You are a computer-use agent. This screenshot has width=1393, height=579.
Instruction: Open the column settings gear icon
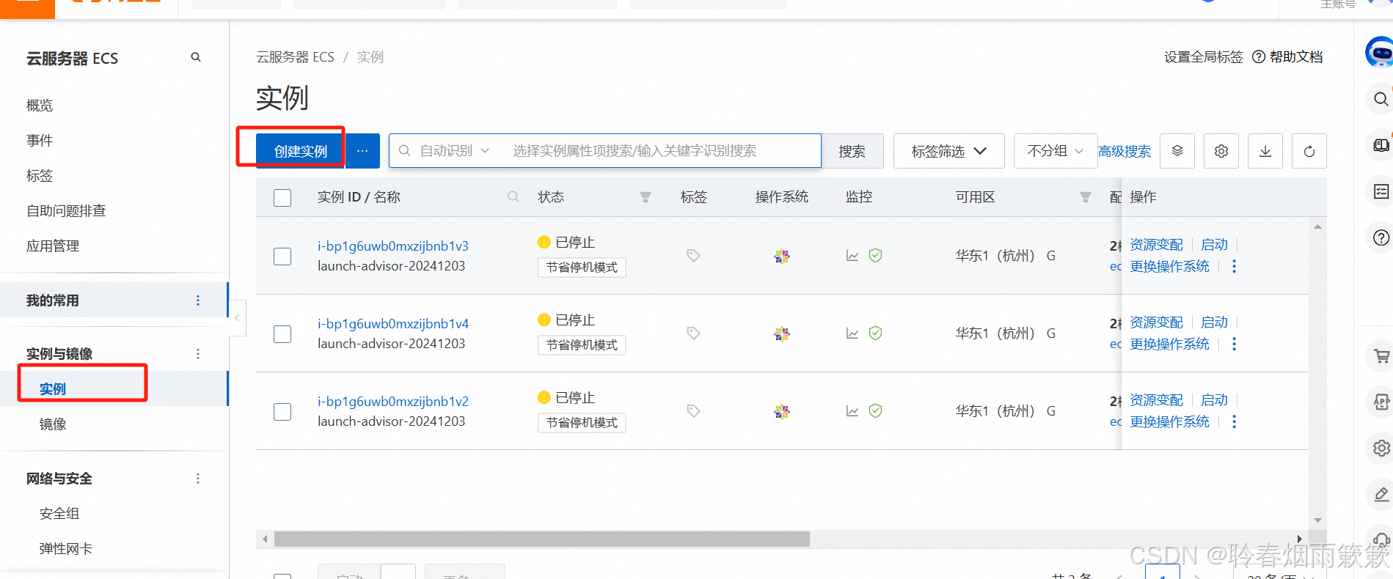(x=1221, y=151)
